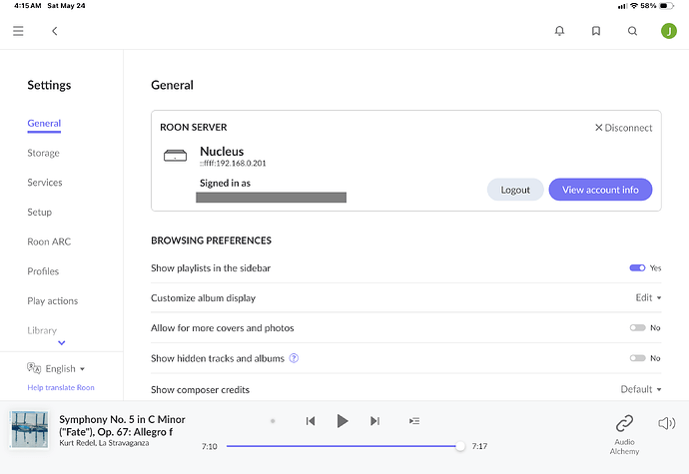Open the play queue icon
Image resolution: width=689 pixels, height=474 pixels.
414,421
